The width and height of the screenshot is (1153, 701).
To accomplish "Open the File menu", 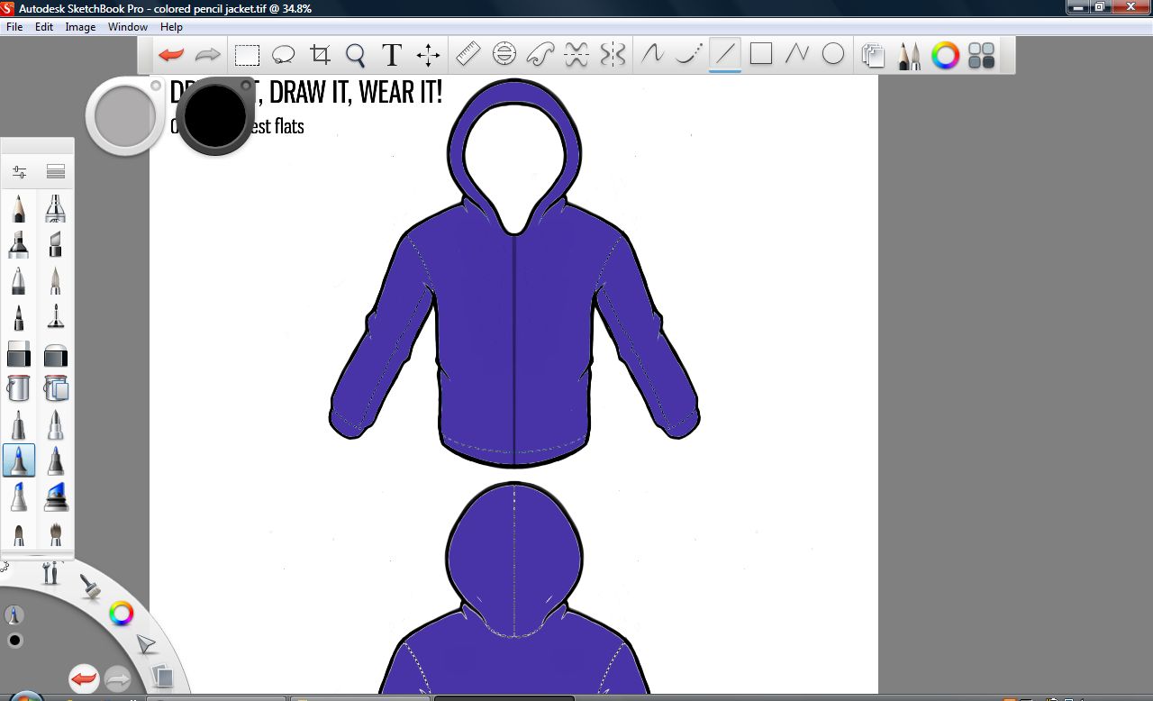I will click(14, 27).
